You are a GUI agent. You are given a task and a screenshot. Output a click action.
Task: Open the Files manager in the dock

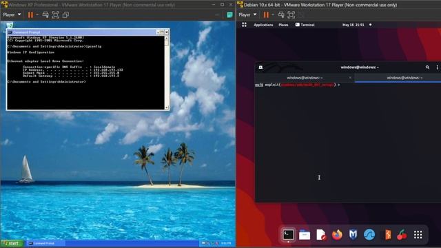(305, 235)
